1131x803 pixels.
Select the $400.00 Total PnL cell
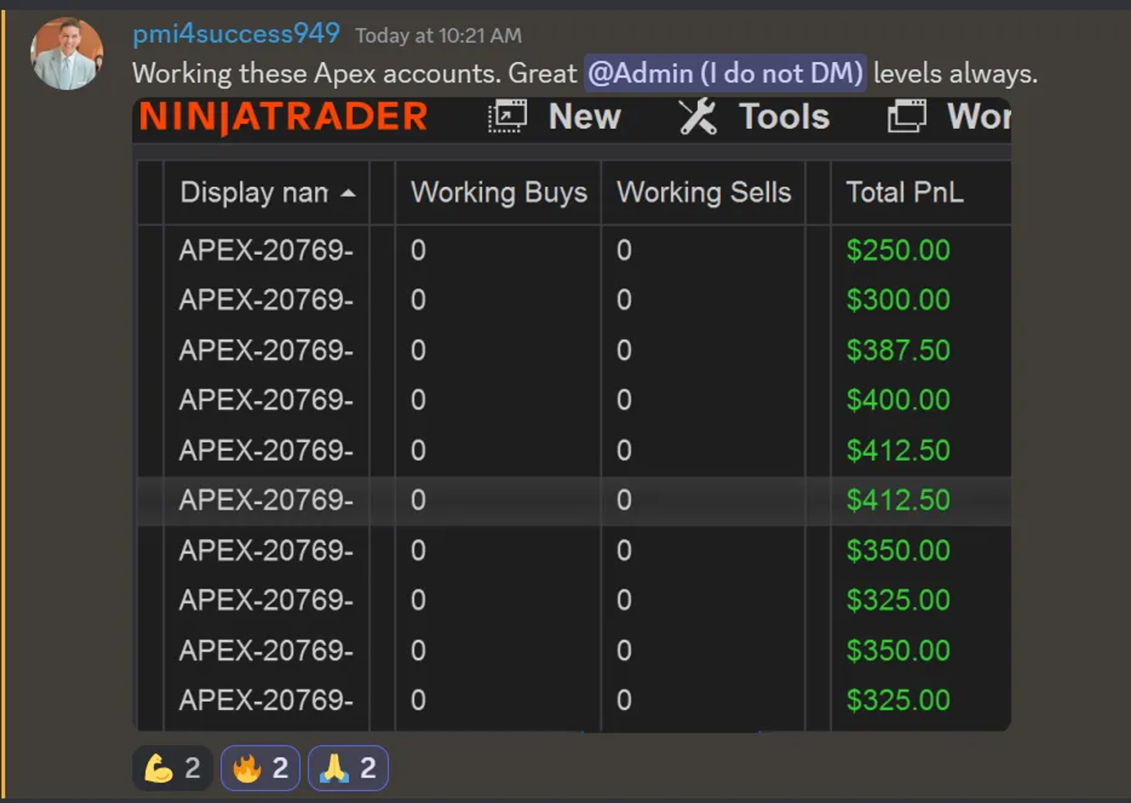click(x=898, y=400)
